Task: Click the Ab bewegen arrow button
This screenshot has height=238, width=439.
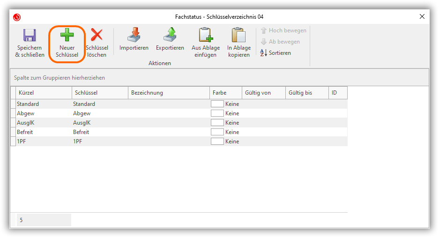Action: coord(280,42)
